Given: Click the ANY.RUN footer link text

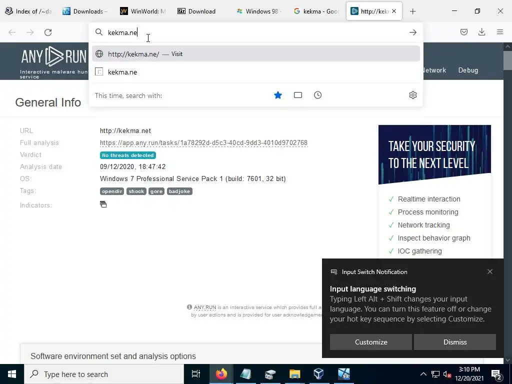Looking at the screenshot, I should [204, 307].
